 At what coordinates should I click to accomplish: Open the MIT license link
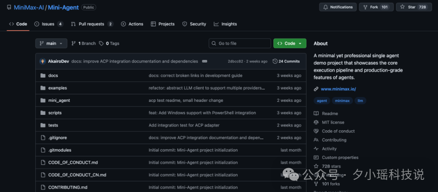333,122
